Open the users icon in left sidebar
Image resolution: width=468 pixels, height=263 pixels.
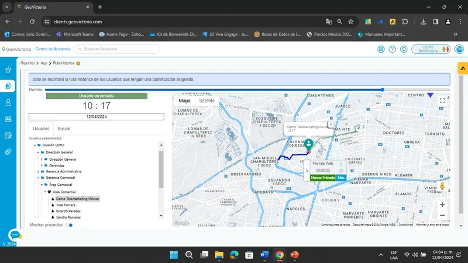[x=8, y=103]
